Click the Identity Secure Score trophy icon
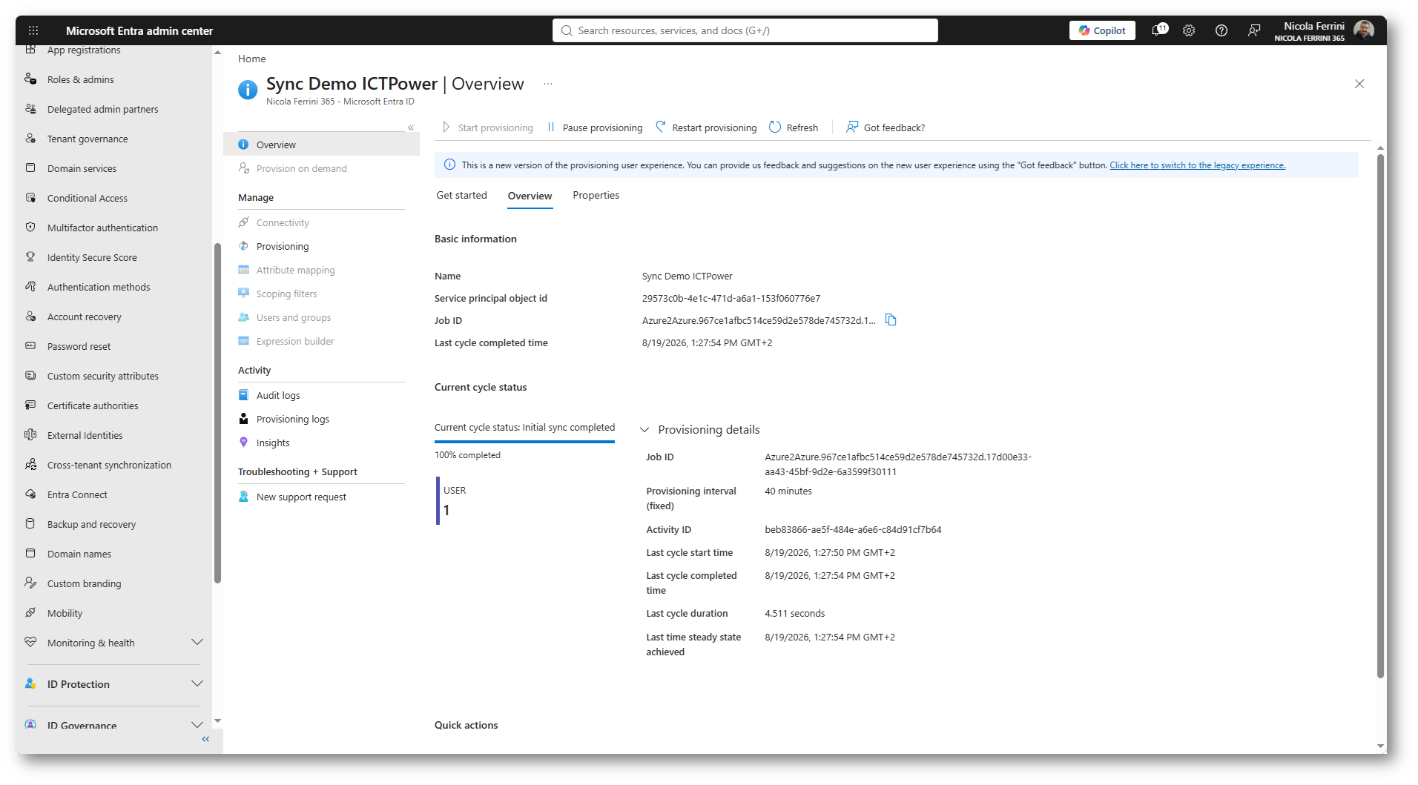 (x=30, y=257)
